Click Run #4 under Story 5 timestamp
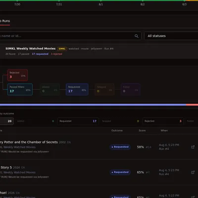 click(164, 174)
